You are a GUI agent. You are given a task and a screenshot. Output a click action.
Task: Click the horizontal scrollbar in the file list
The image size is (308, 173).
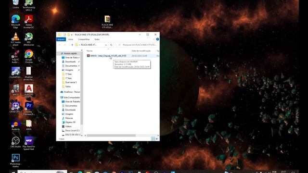111,136
